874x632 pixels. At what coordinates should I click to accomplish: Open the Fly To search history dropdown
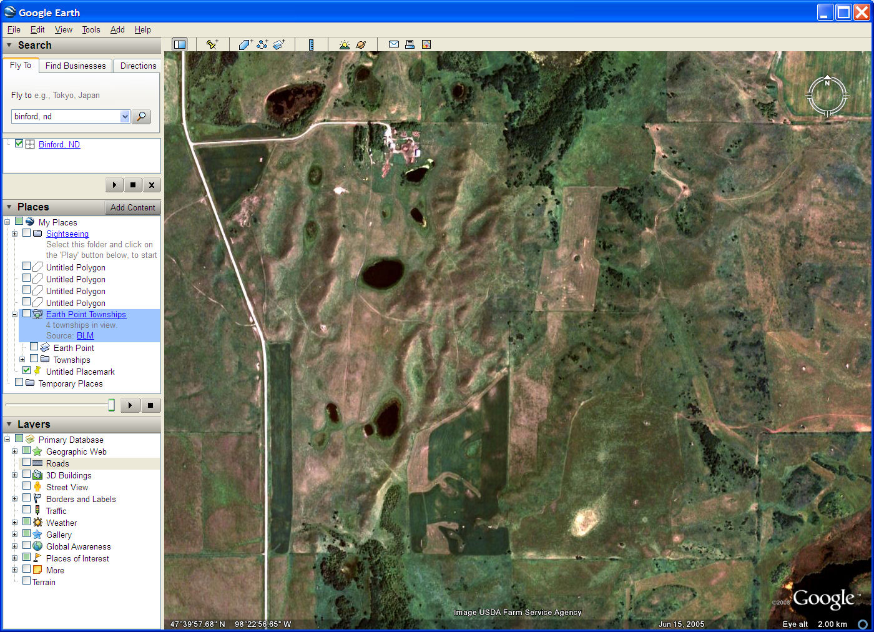tap(125, 116)
